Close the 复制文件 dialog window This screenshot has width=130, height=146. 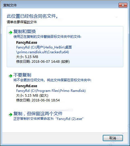123,5
